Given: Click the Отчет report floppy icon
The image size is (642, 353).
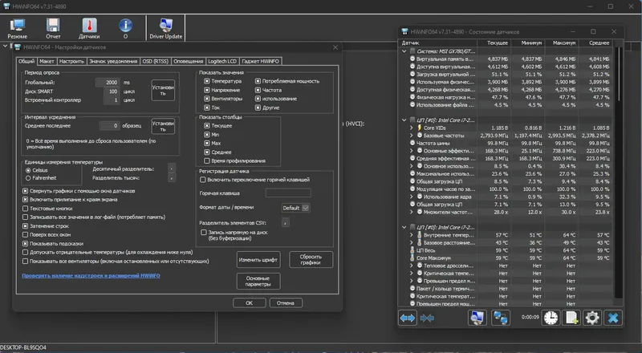Looking at the screenshot, I should pos(53,26).
